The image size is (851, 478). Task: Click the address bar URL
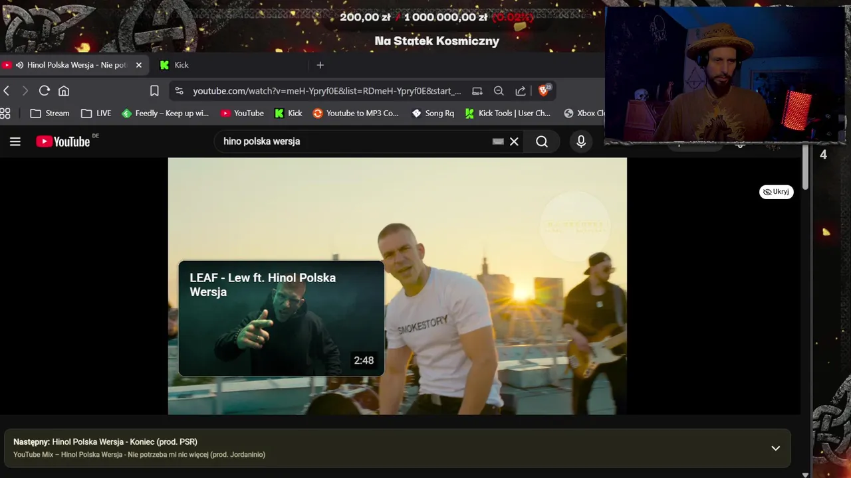coord(327,91)
